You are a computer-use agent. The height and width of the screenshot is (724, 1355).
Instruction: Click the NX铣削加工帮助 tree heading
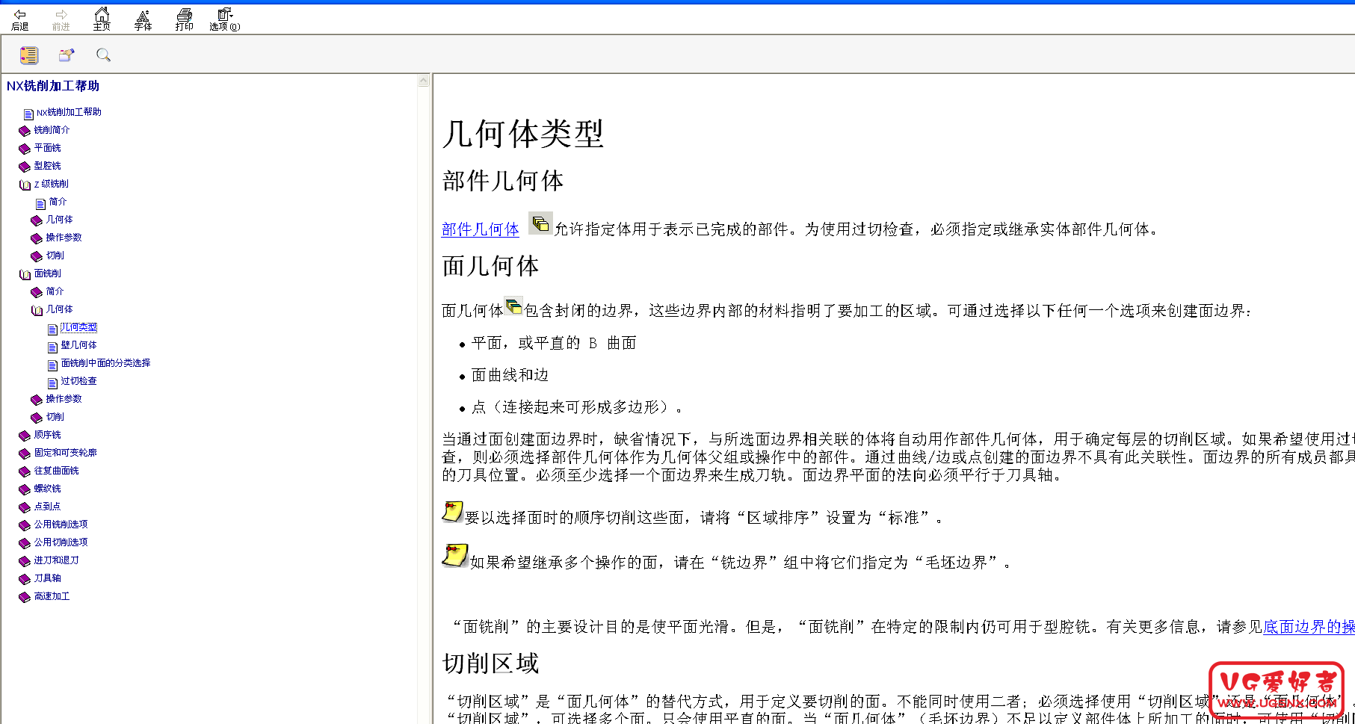pyautogui.click(x=53, y=86)
